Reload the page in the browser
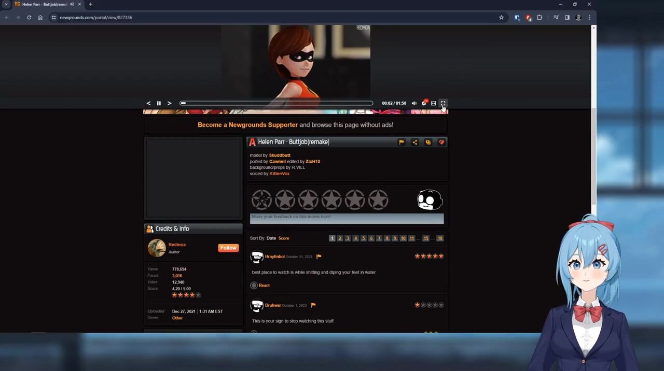This screenshot has height=371, width=664. click(29, 18)
